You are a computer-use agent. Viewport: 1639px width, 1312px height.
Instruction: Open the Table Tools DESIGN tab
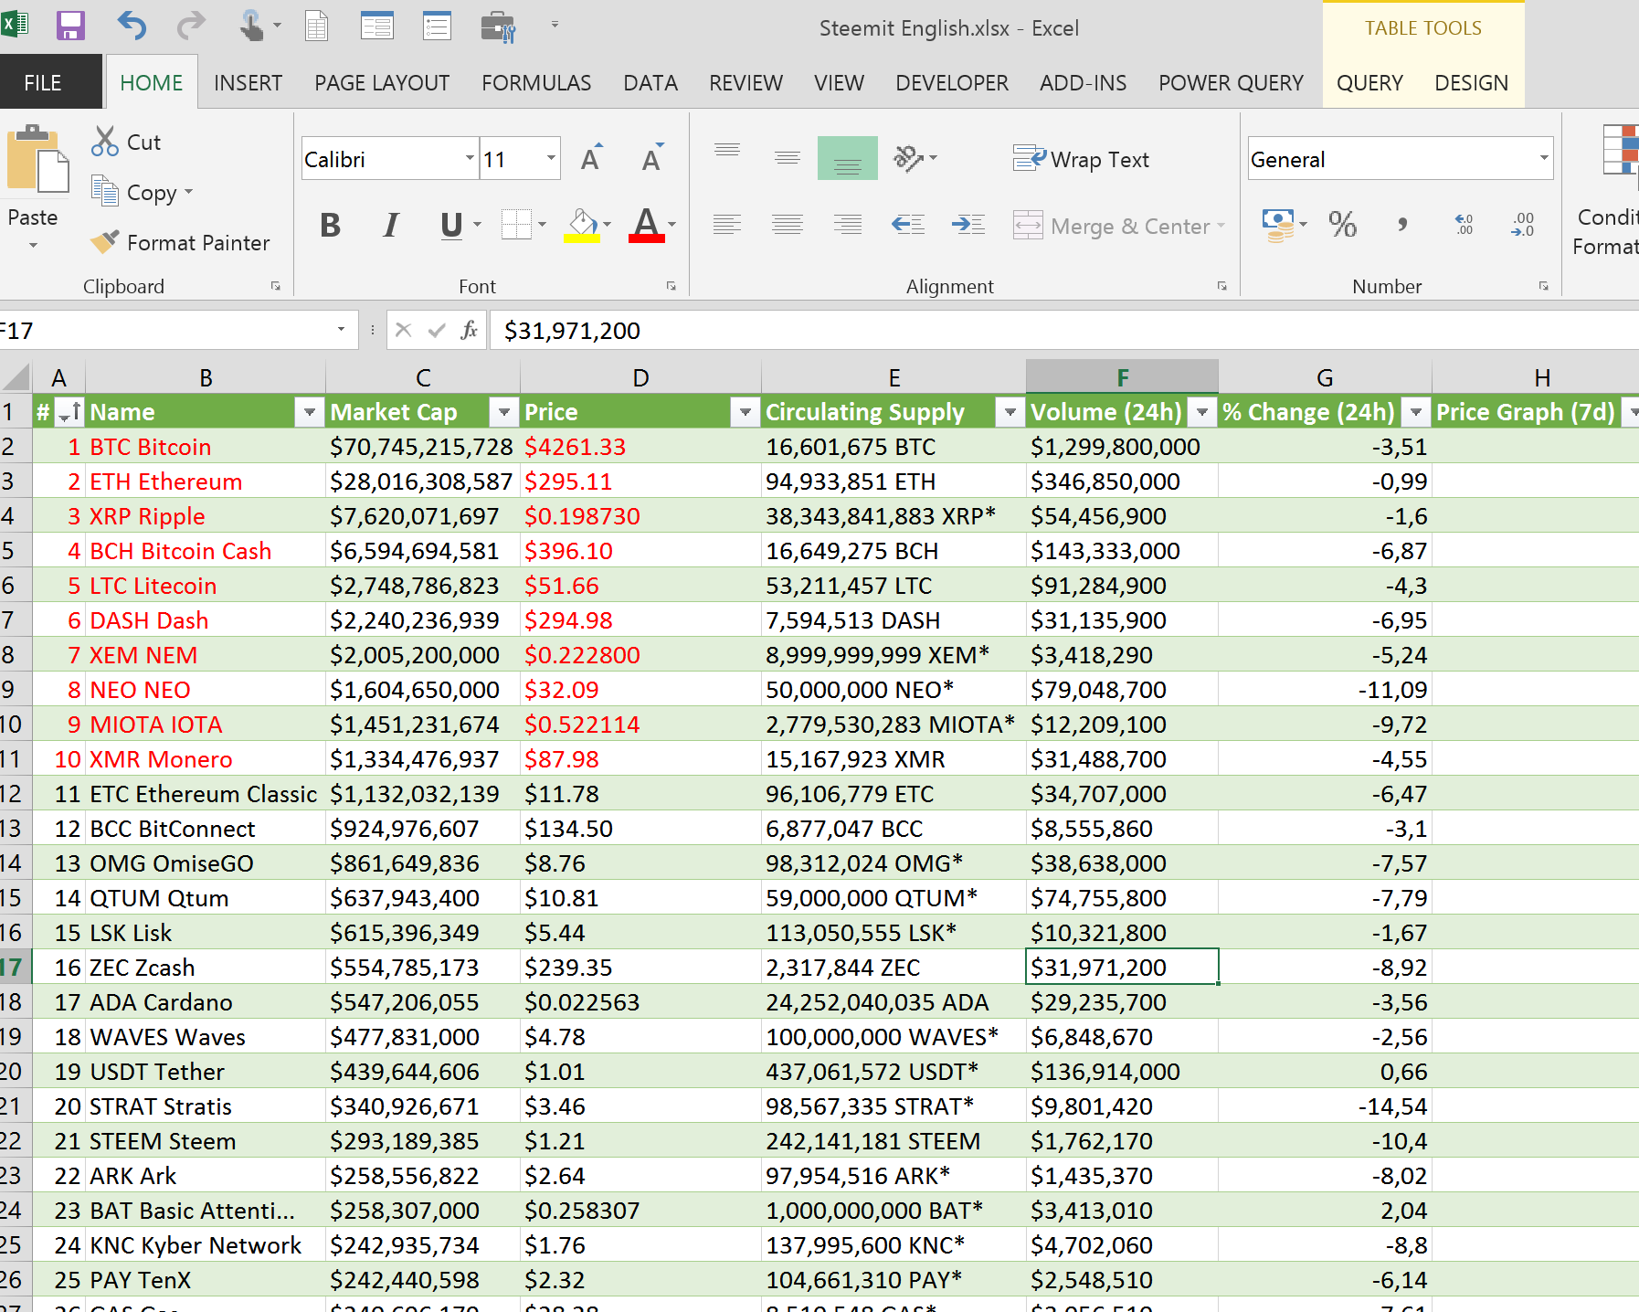point(1471,82)
